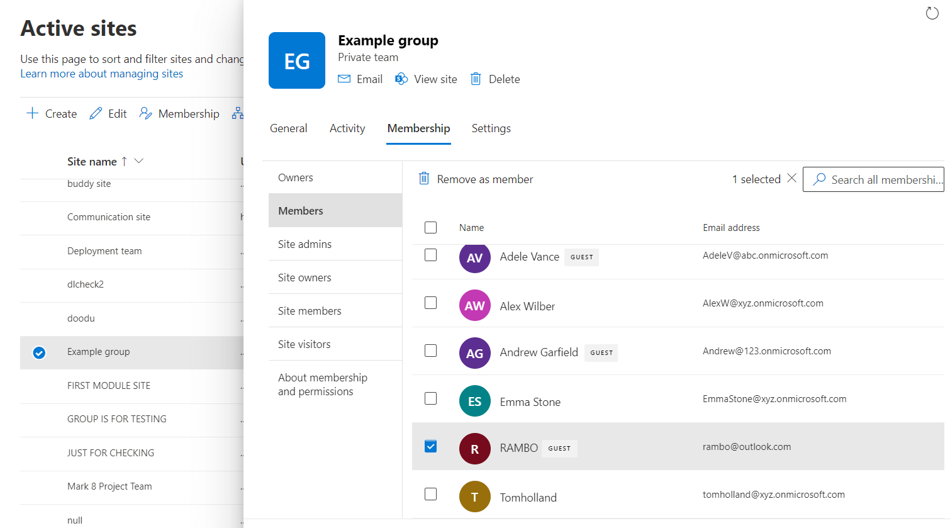Select the Edit pencil icon in the toolbar
This screenshot has width=950, height=528.
pos(96,113)
